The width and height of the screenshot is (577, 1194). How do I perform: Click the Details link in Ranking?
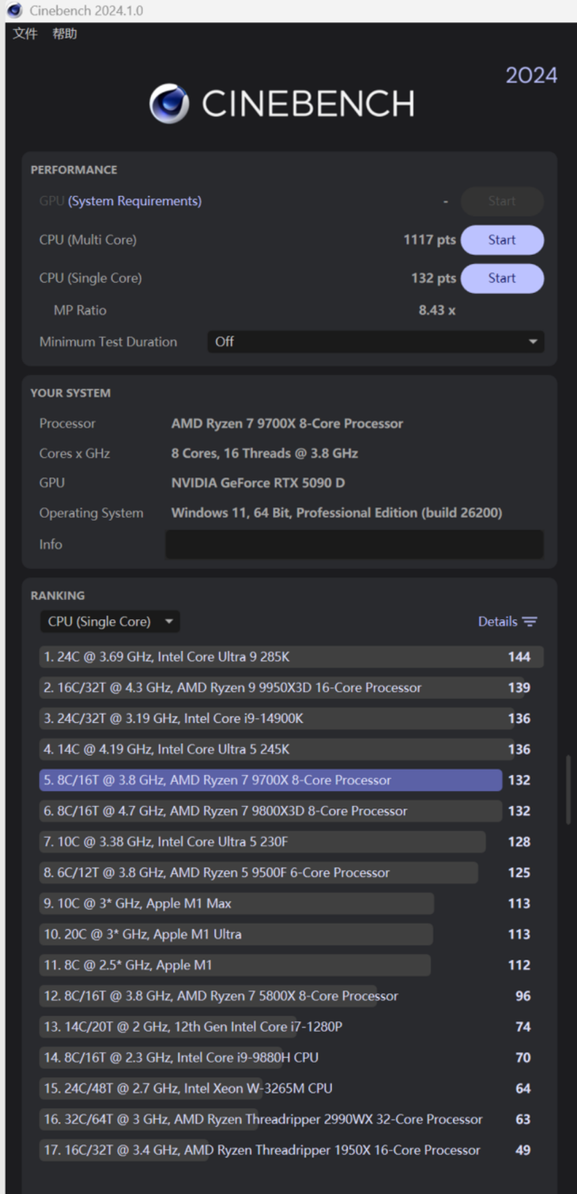(497, 622)
